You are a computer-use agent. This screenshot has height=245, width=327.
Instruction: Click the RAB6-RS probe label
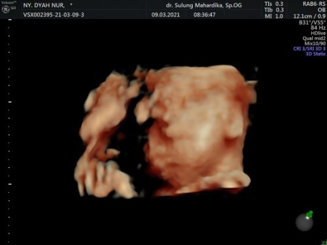pyautogui.click(x=314, y=4)
